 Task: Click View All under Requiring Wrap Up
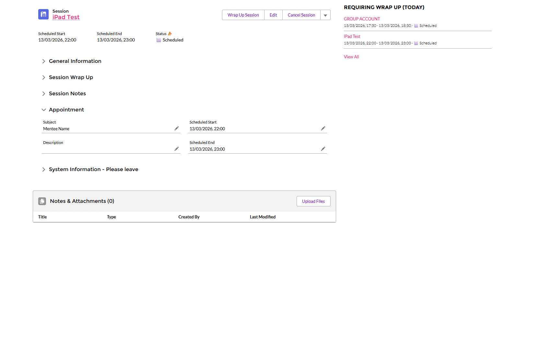coord(351,57)
